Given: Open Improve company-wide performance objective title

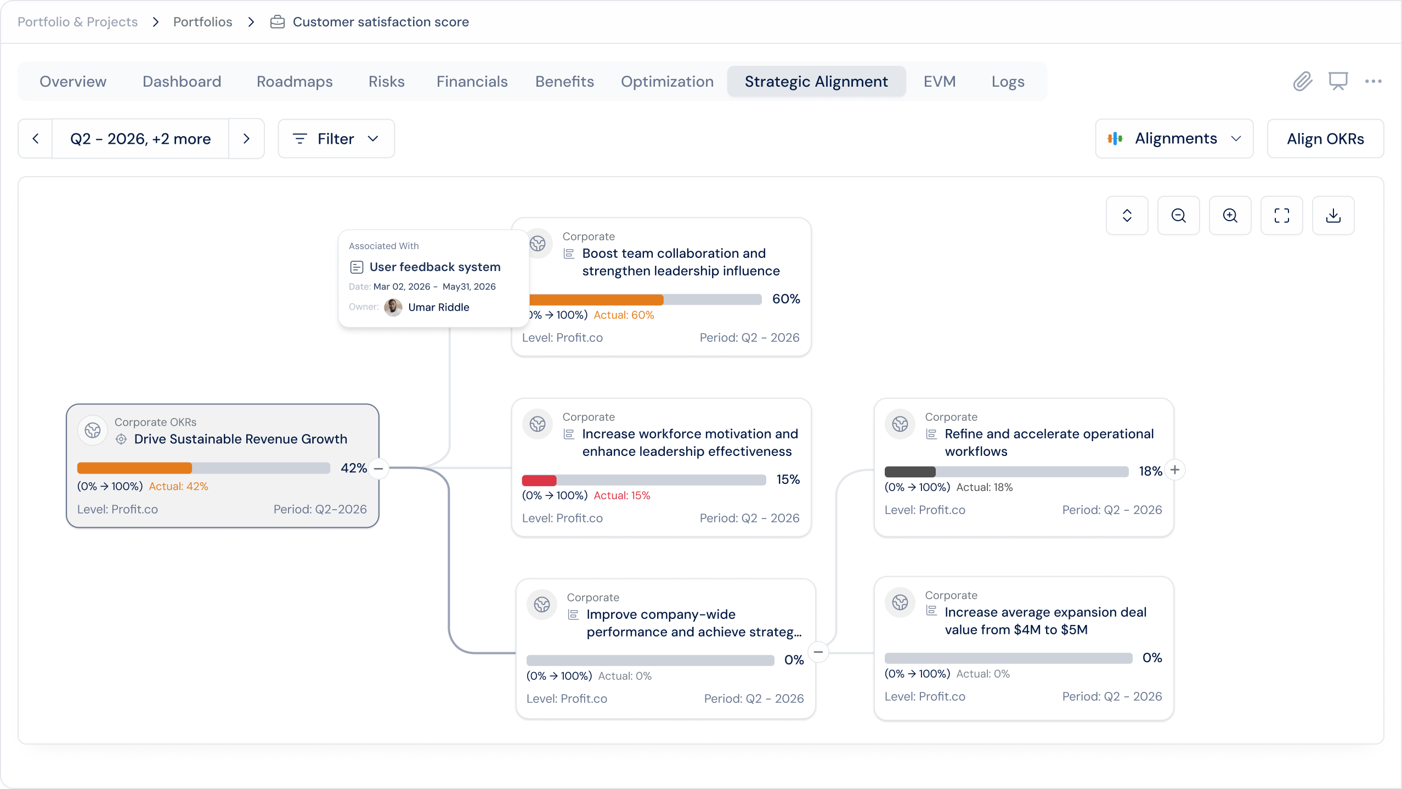Looking at the screenshot, I should pyautogui.click(x=694, y=623).
